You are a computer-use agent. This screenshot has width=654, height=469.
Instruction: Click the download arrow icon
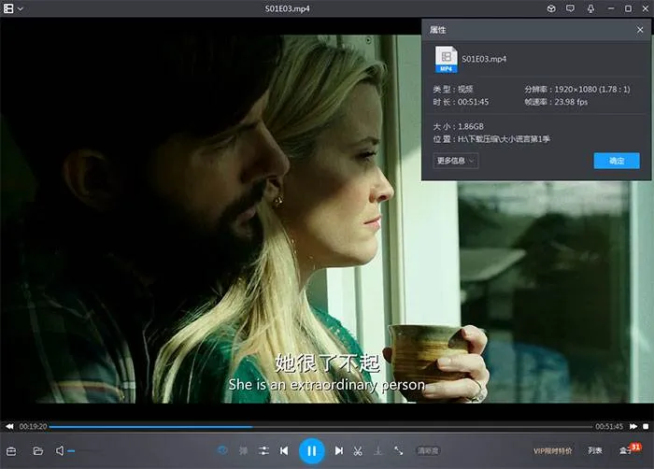tap(377, 450)
